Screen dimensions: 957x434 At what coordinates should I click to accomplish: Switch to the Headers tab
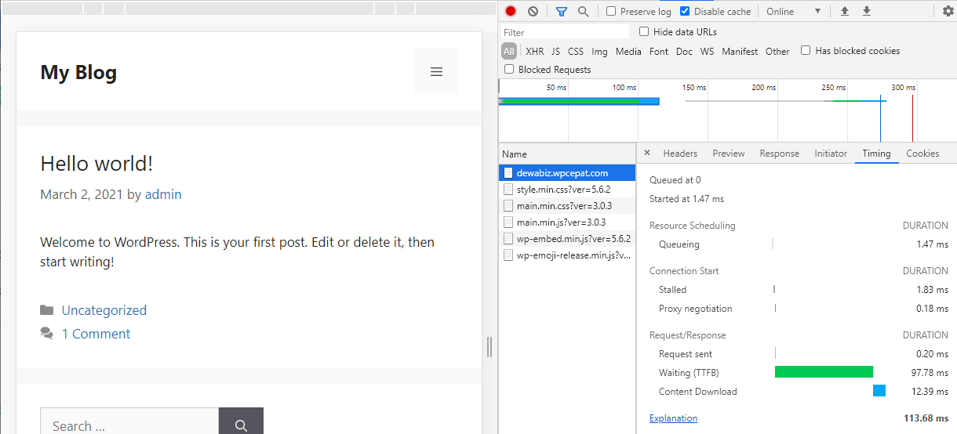(680, 154)
